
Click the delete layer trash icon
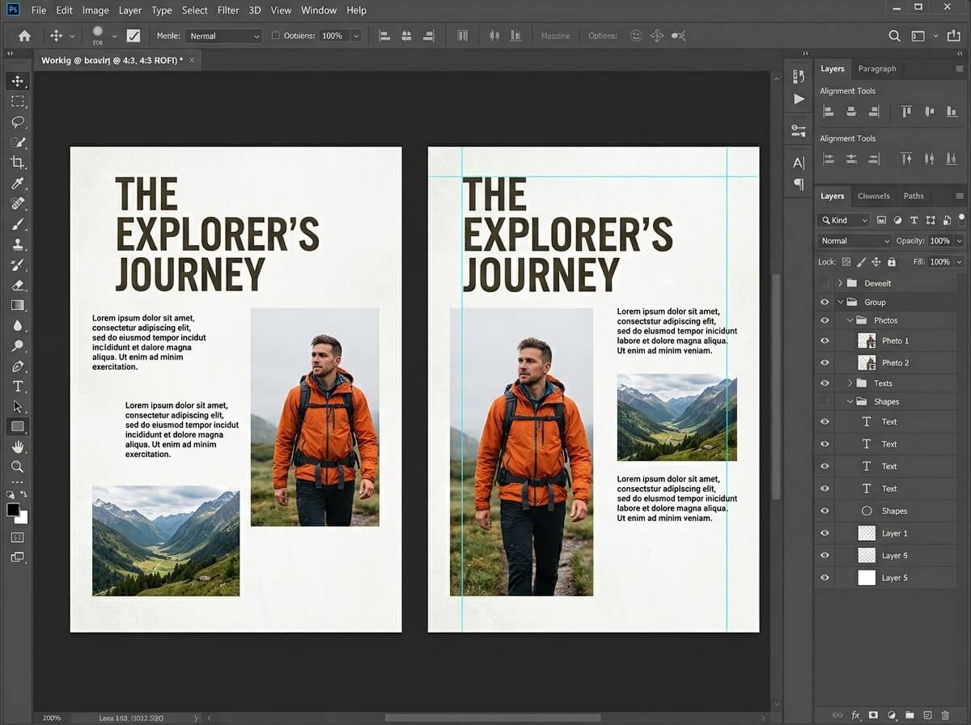[945, 715]
